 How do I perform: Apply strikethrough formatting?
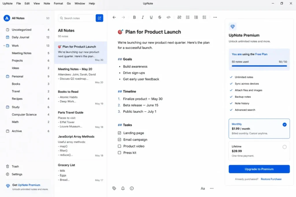click(x=160, y=17)
